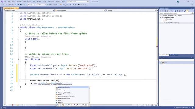This screenshot has width=195, height=109.
Task: Switch to the Team Explorer tab
Action: pyautogui.click(x=174, y=55)
